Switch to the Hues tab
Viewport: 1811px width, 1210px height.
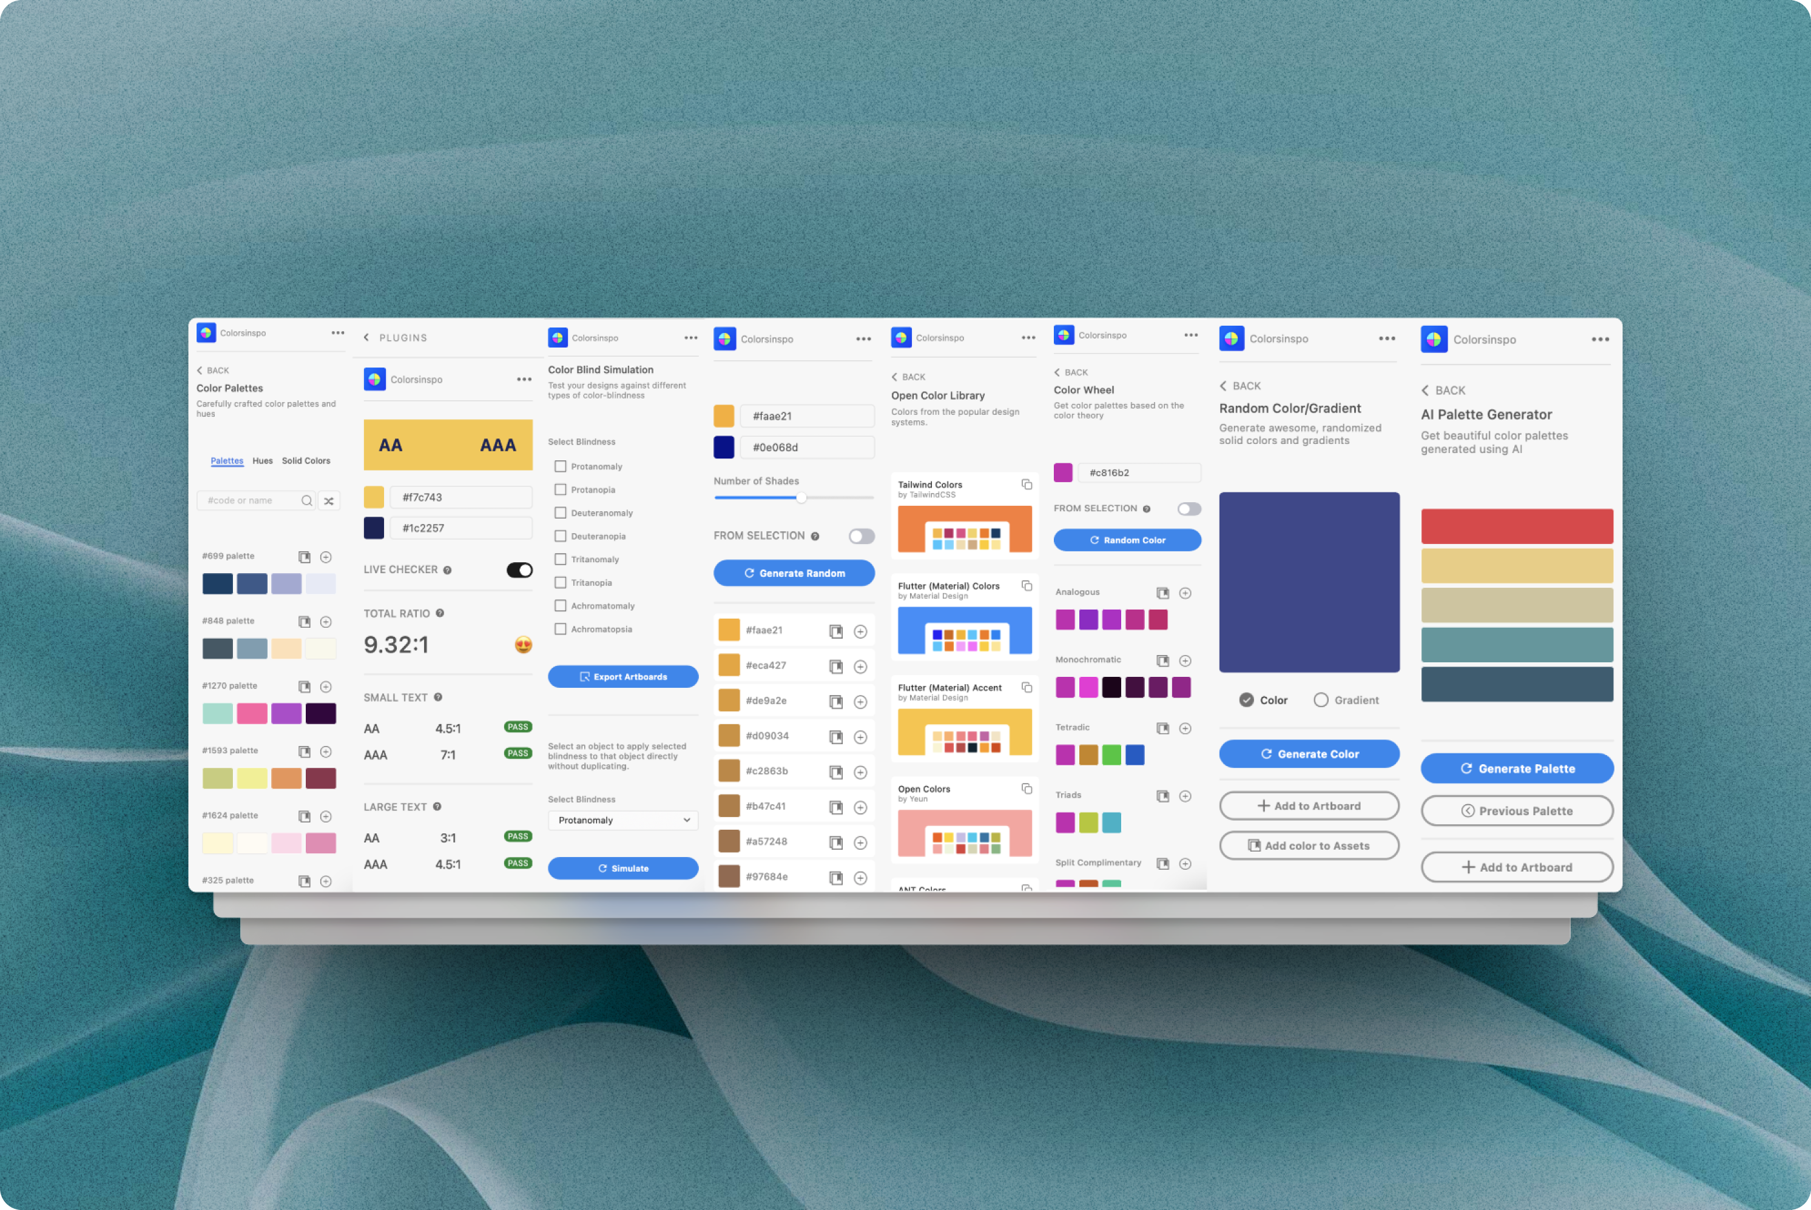263,461
